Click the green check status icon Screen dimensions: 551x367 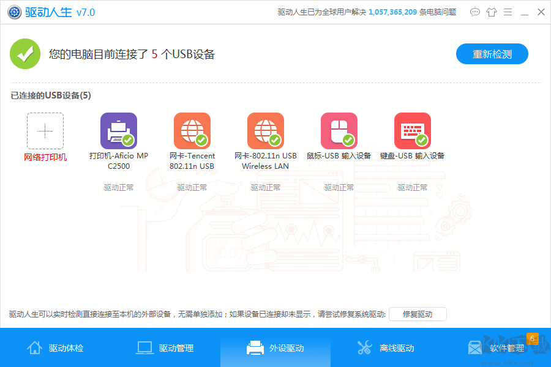(x=25, y=54)
